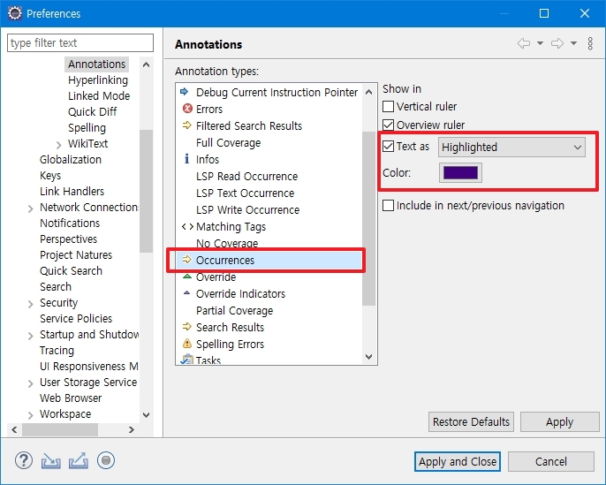This screenshot has height=485, width=606.
Task: Toggle the Text as checkbox
Action: click(388, 147)
